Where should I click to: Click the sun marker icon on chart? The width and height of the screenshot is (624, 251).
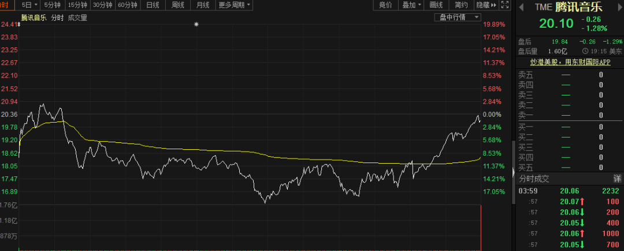pos(196,24)
